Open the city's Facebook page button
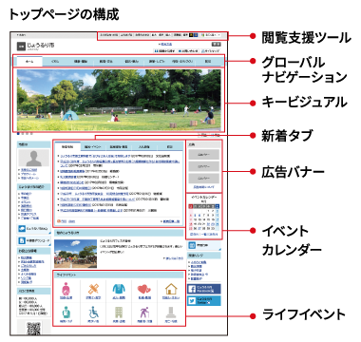 pyautogui.click(x=204, y=289)
